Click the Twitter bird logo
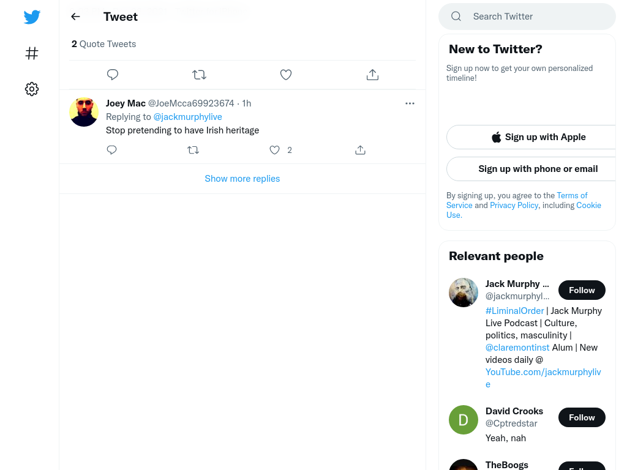The image size is (627, 470). point(32,17)
